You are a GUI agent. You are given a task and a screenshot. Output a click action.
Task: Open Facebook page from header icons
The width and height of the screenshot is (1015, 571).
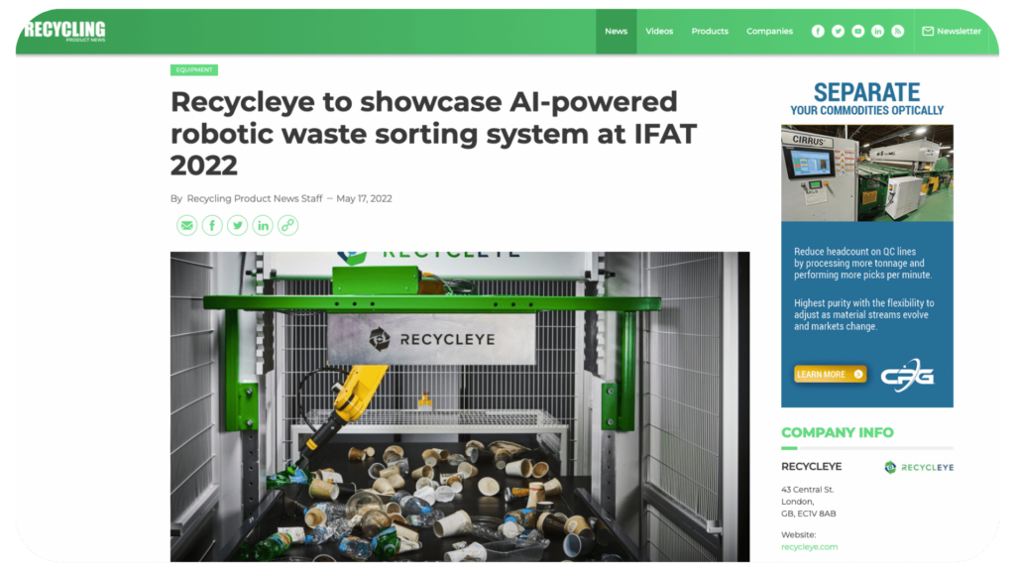pos(818,31)
